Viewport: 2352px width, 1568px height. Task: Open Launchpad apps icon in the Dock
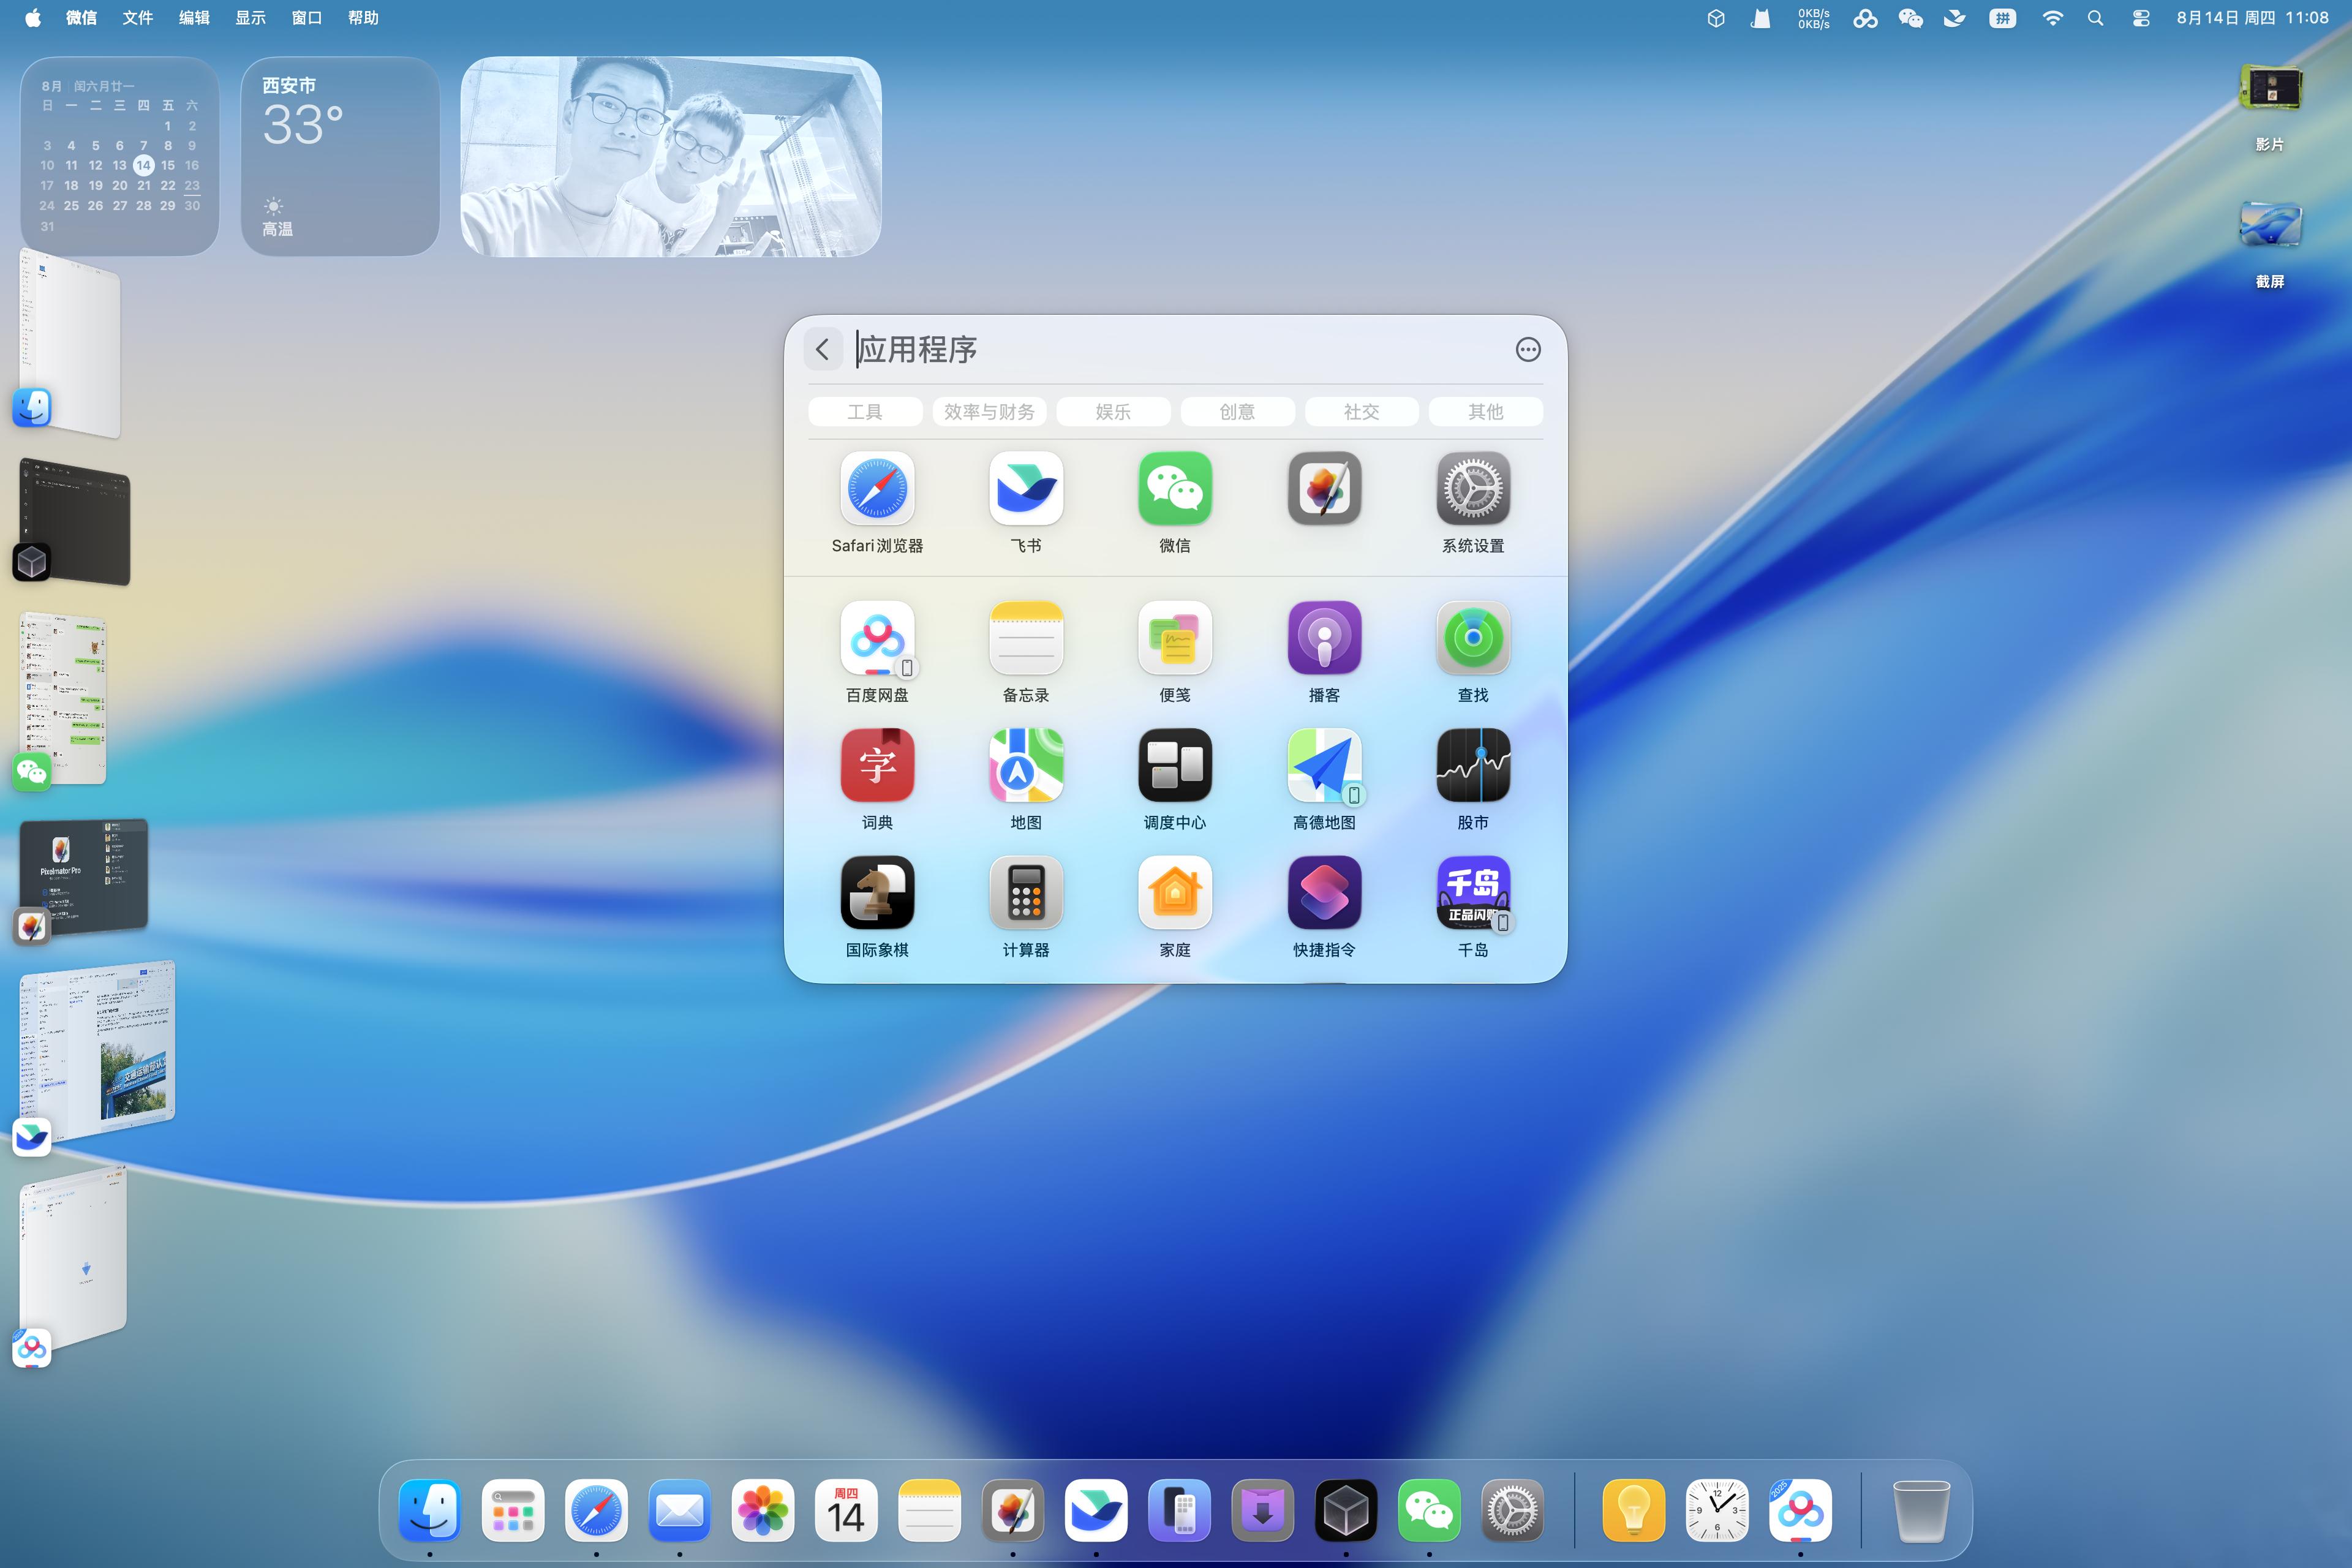pos(513,1510)
